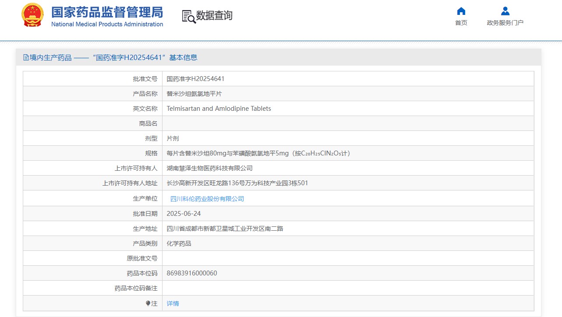Select the approval date 2025-06-24
Image resolution: width=562 pixels, height=317 pixels.
pyautogui.click(x=184, y=214)
